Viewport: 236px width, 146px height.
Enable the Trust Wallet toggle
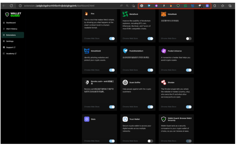[x=150, y=141]
